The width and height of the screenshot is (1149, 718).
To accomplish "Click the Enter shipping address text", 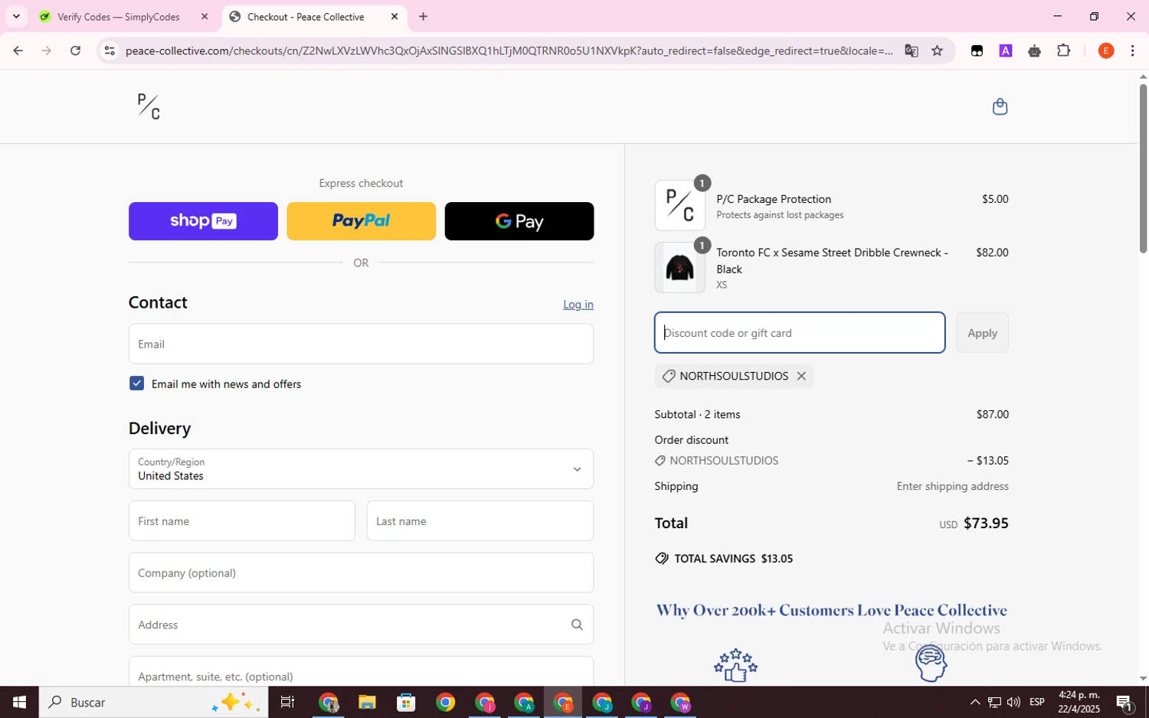I will pos(952,486).
